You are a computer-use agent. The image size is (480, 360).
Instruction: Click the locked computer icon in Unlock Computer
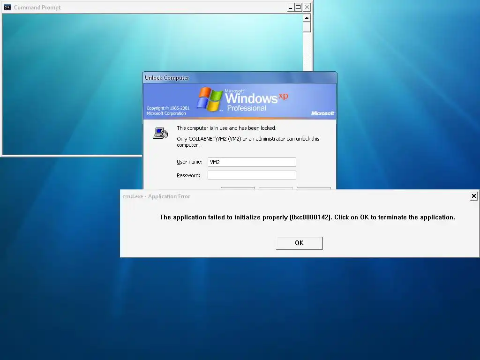[160, 133]
